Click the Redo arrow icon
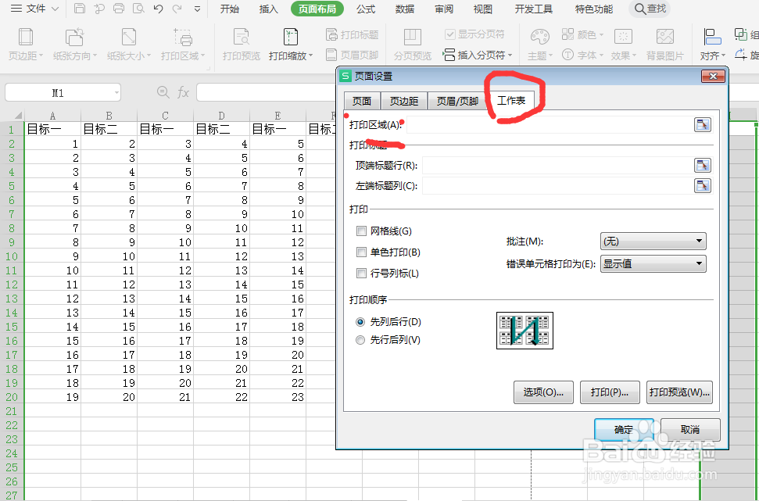The height and width of the screenshot is (501, 759). [177, 9]
